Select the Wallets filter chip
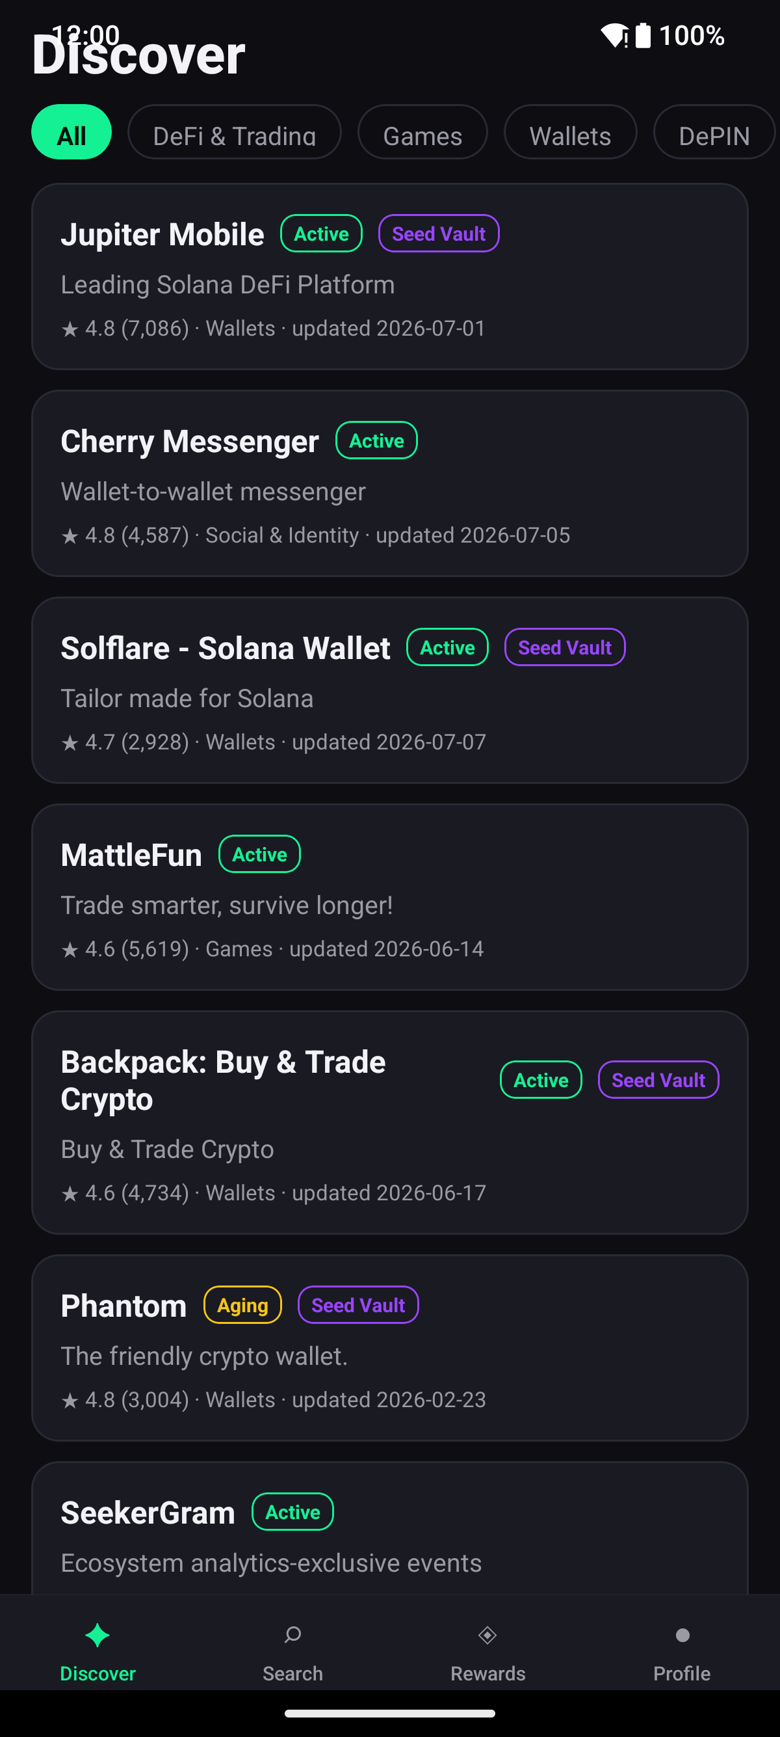This screenshot has width=780, height=1737. (x=571, y=132)
